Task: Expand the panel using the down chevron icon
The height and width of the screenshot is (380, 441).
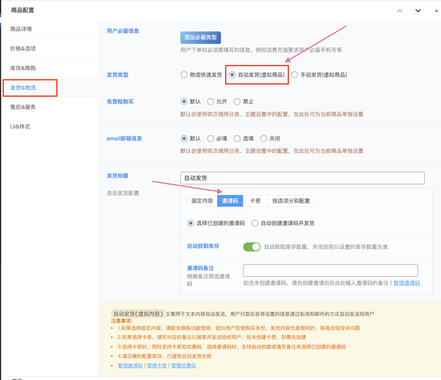Action: click(x=418, y=10)
